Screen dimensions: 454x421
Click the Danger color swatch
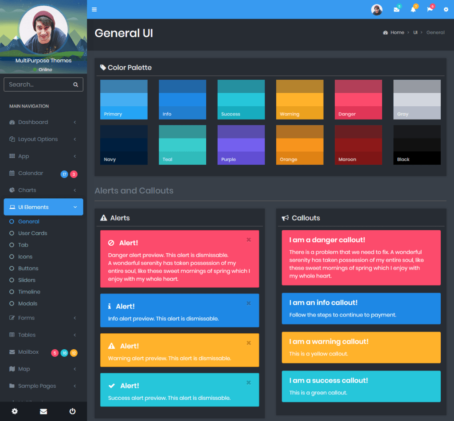(358, 100)
